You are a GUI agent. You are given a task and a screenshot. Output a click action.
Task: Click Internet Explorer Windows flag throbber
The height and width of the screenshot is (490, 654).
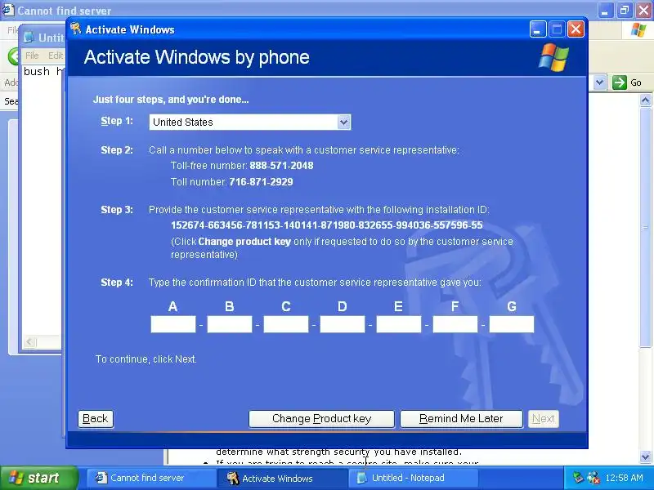pos(638,30)
